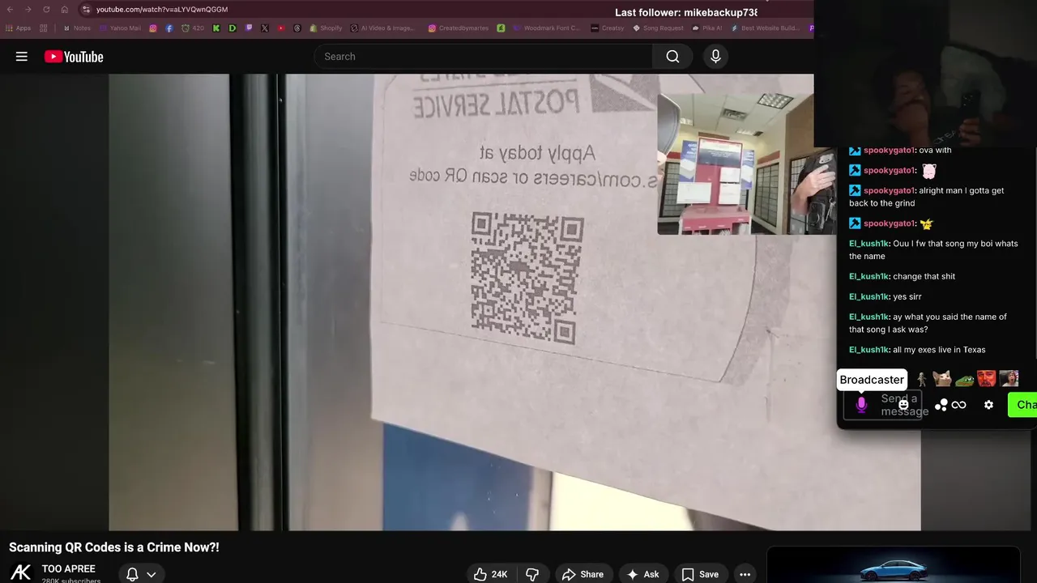The height and width of the screenshot is (583, 1037).
Task: Open the chat settings gear
Action: click(988, 405)
